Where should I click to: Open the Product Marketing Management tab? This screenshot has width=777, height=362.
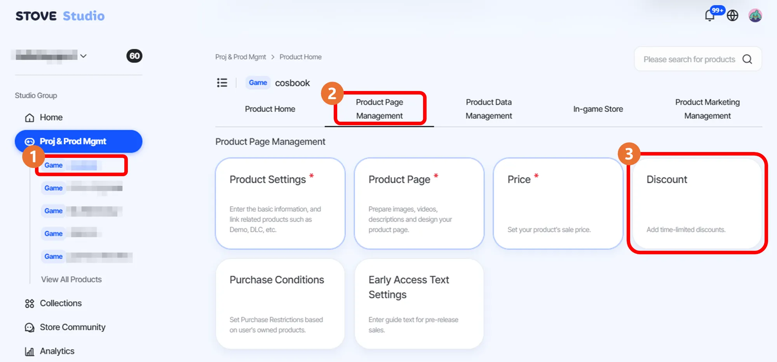[707, 109]
